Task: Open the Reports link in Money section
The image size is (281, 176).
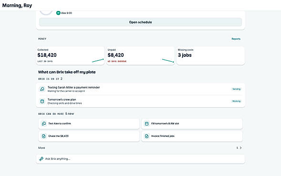Action: click(236, 39)
